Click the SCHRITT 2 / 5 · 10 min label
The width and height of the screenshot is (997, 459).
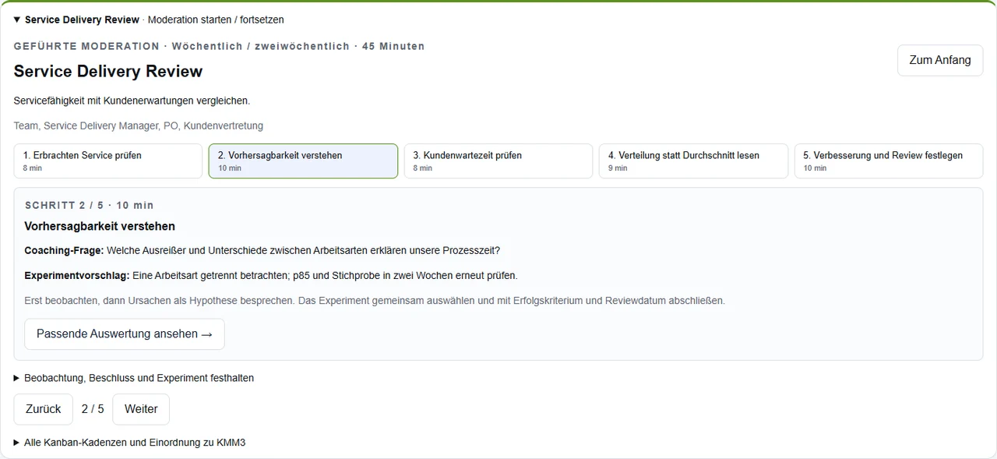click(x=90, y=206)
